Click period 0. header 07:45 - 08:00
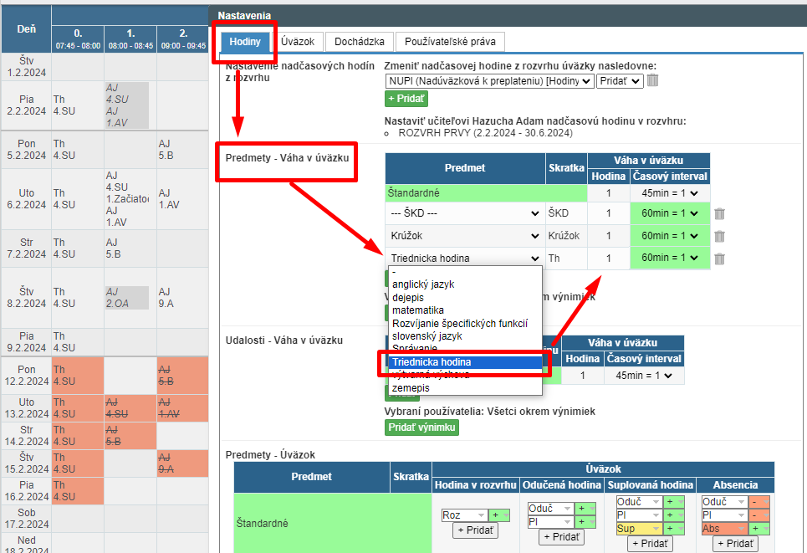This screenshot has width=807, height=553. point(78,39)
